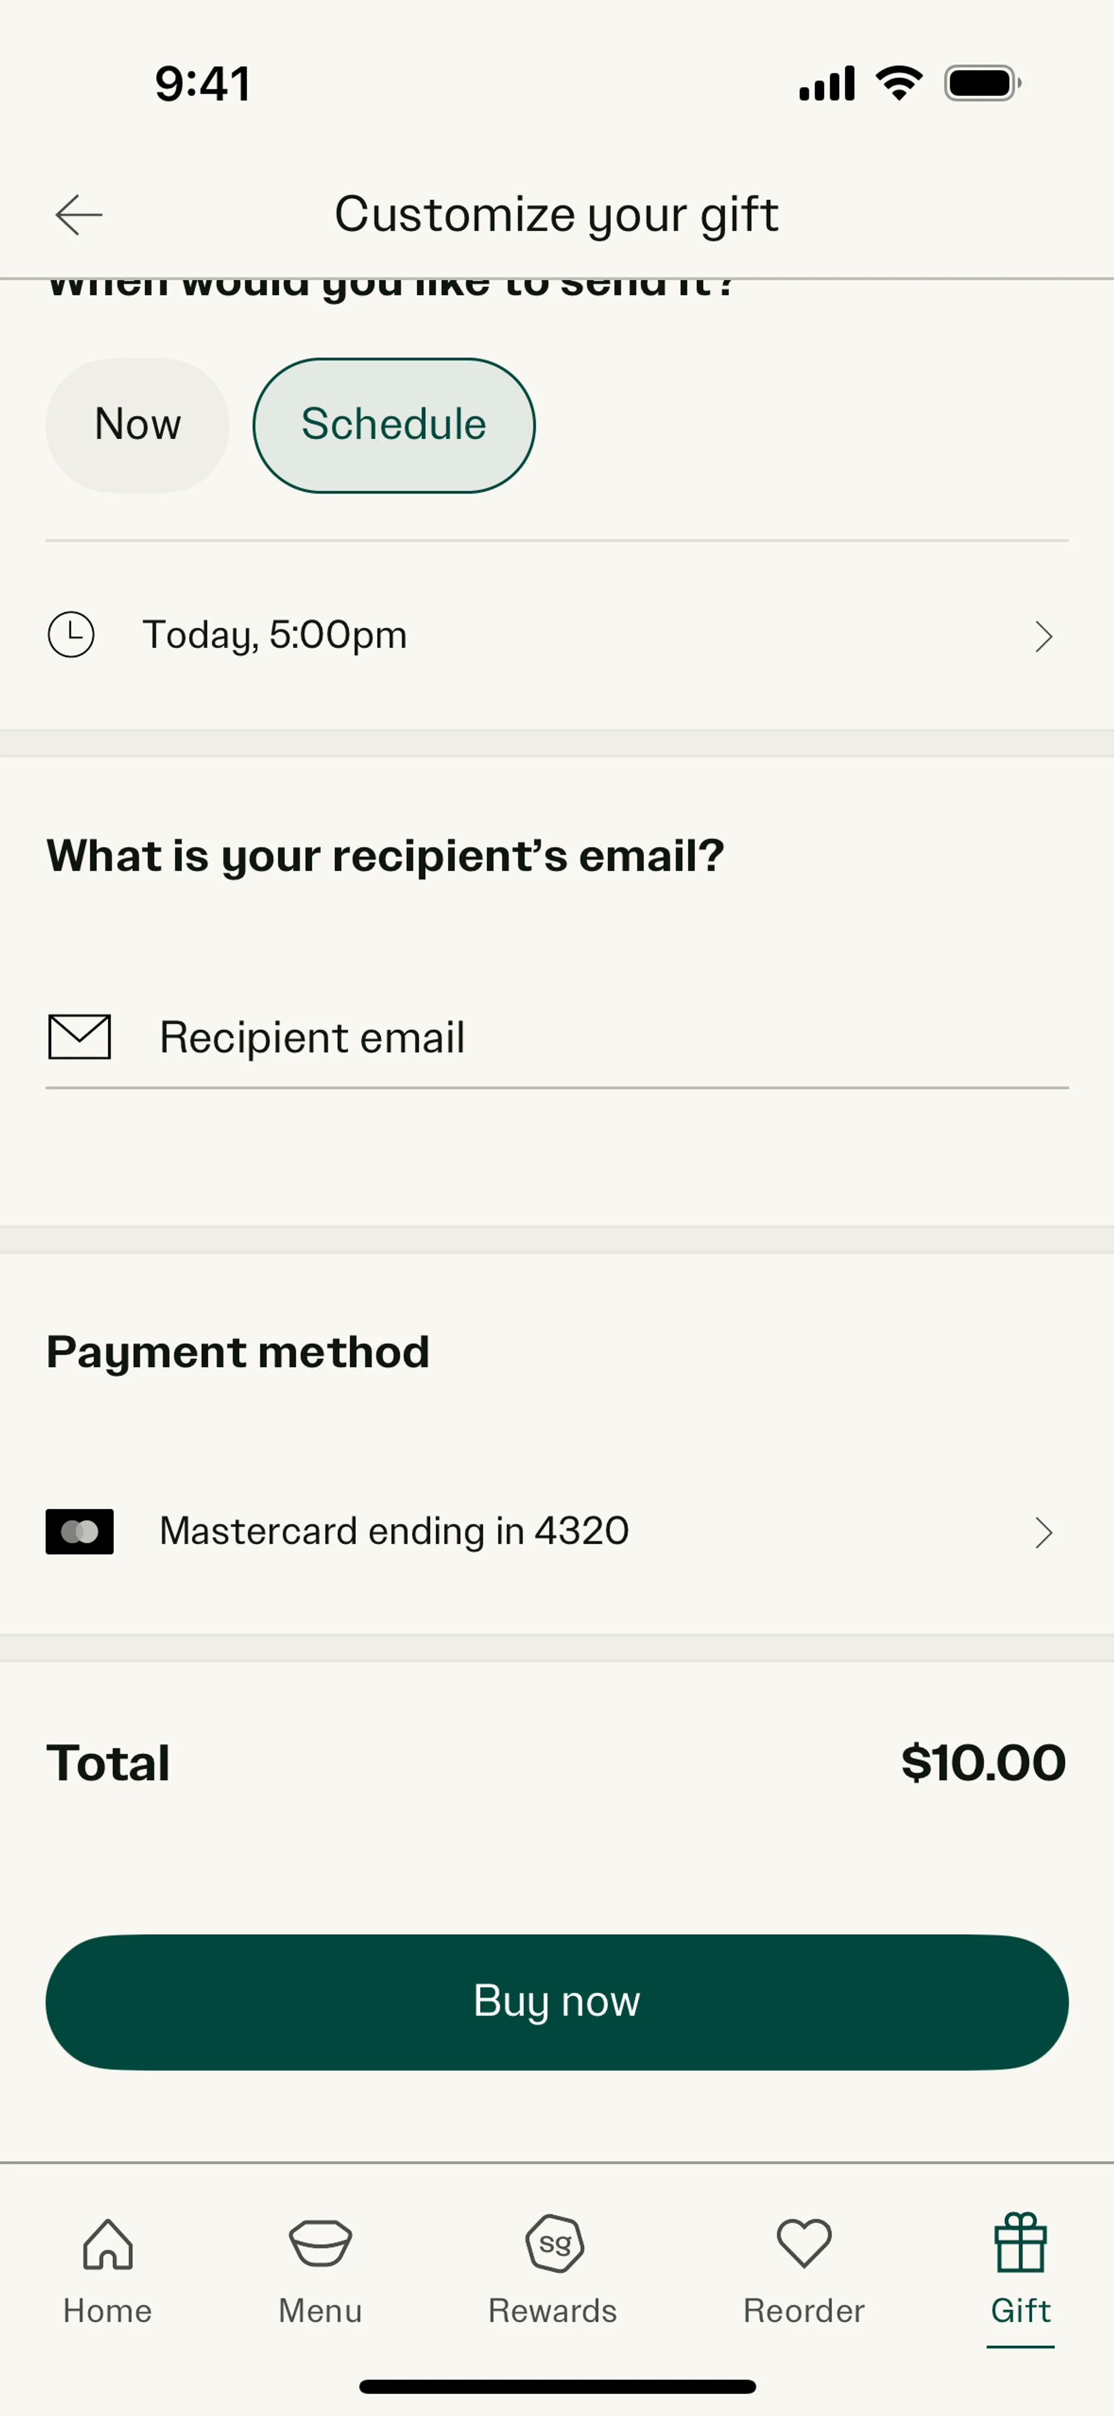
Task: Click the clock icon beside scheduled time
Action: [x=71, y=635]
